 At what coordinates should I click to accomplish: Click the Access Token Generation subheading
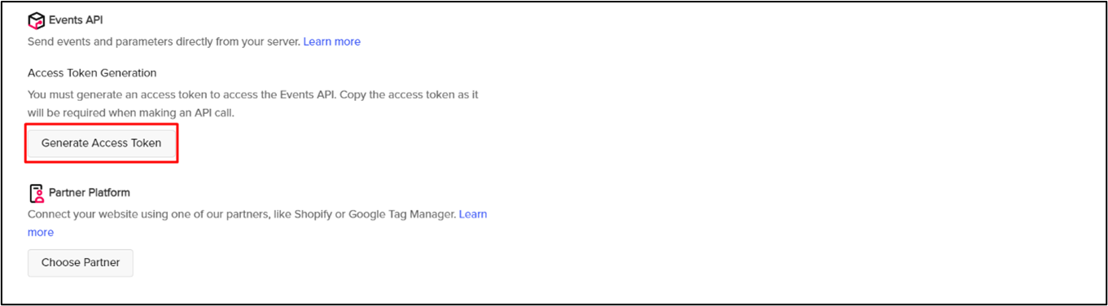point(92,73)
